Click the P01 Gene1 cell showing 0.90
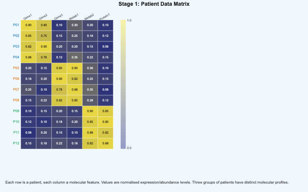308x192 pixels. 28,25
